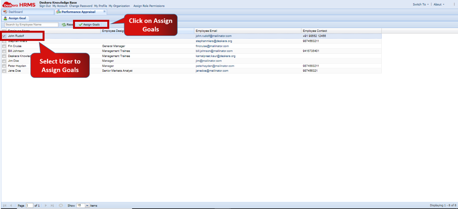
Task: Select the Assign Goal person icon
Action: coord(5,18)
